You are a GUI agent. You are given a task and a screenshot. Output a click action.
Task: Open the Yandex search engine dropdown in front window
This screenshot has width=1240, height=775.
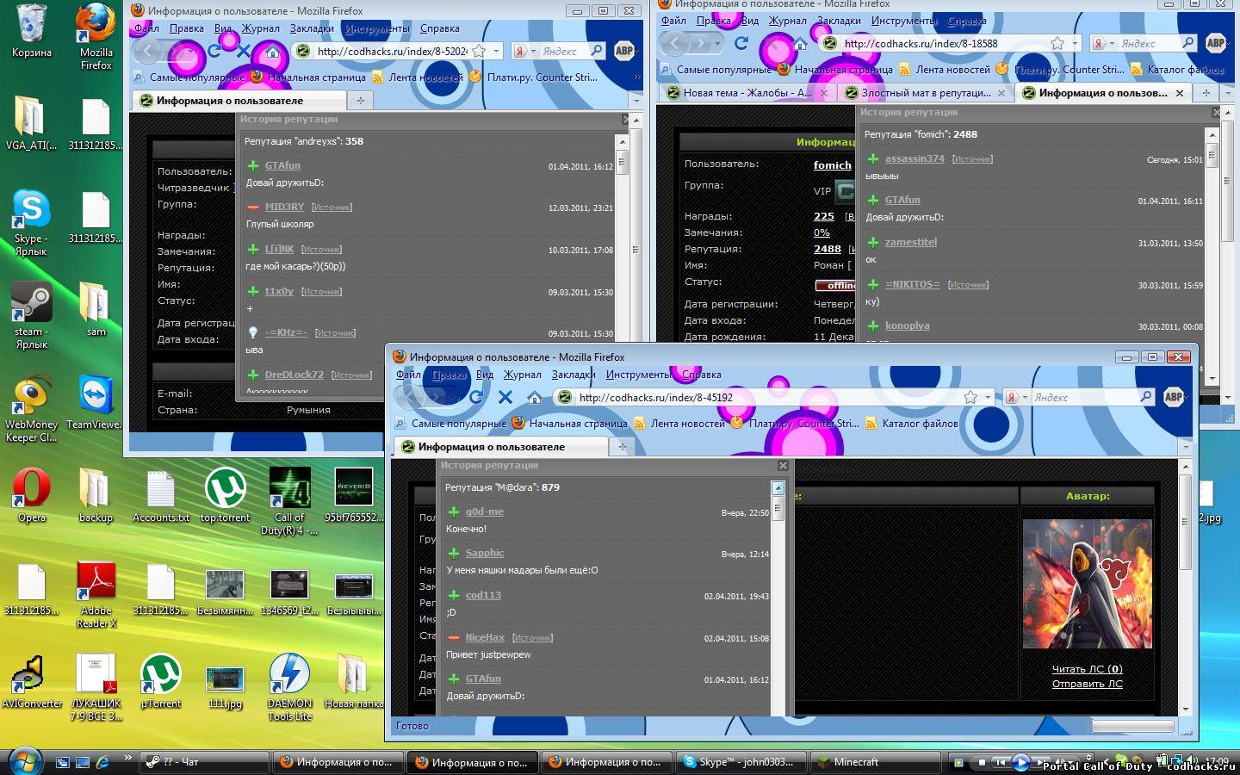point(1017,397)
